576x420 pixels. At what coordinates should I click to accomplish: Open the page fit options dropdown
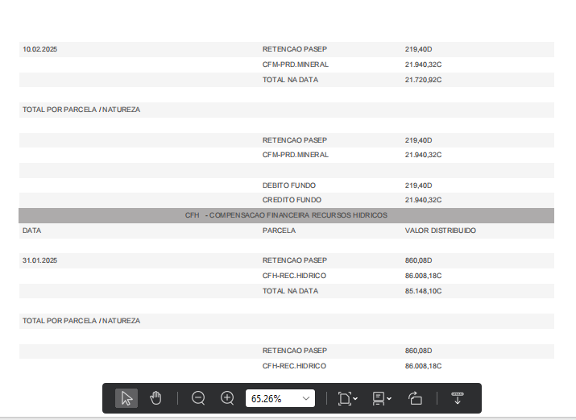pyautogui.click(x=347, y=398)
